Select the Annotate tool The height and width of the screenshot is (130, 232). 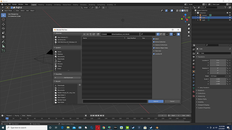(3, 42)
